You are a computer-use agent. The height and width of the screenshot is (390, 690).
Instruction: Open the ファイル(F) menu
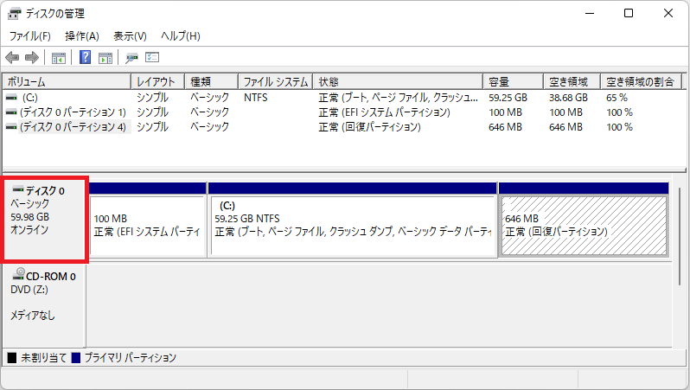[x=30, y=36]
